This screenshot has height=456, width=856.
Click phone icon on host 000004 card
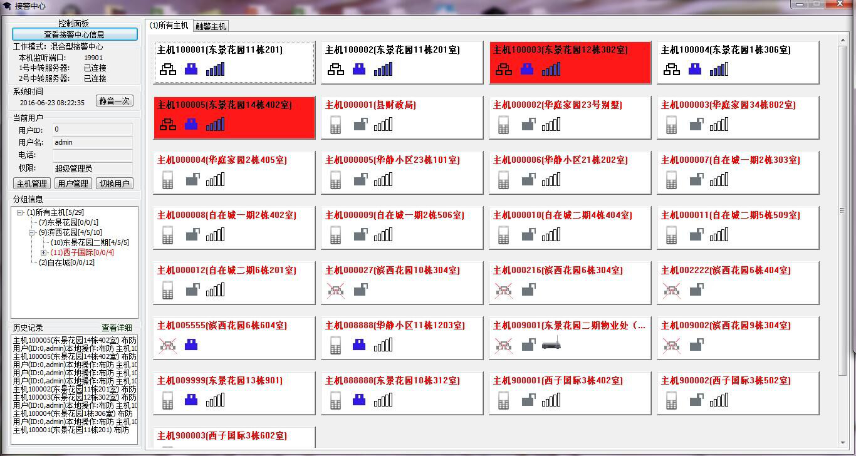[168, 180]
